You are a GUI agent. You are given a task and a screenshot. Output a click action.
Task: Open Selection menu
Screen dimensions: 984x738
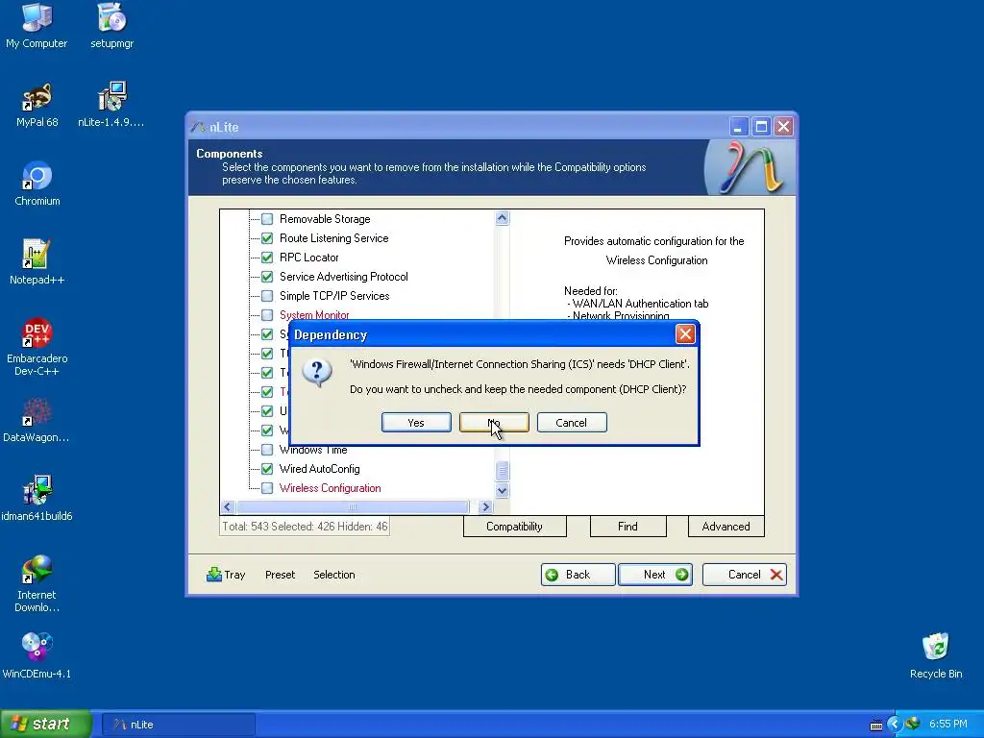[x=333, y=575]
